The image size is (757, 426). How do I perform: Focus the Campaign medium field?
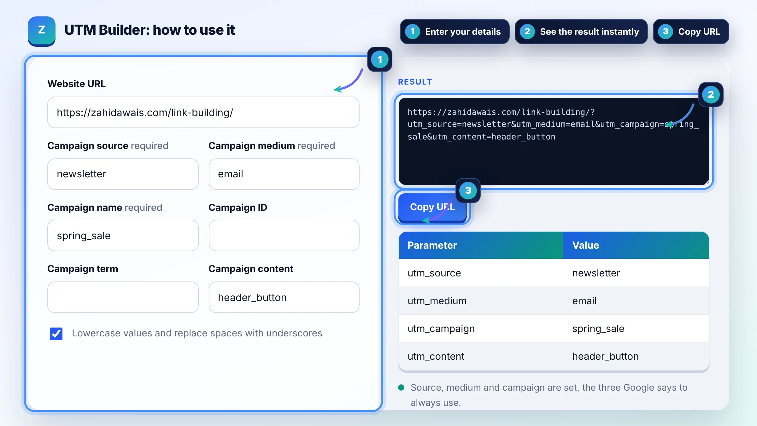pyautogui.click(x=284, y=174)
